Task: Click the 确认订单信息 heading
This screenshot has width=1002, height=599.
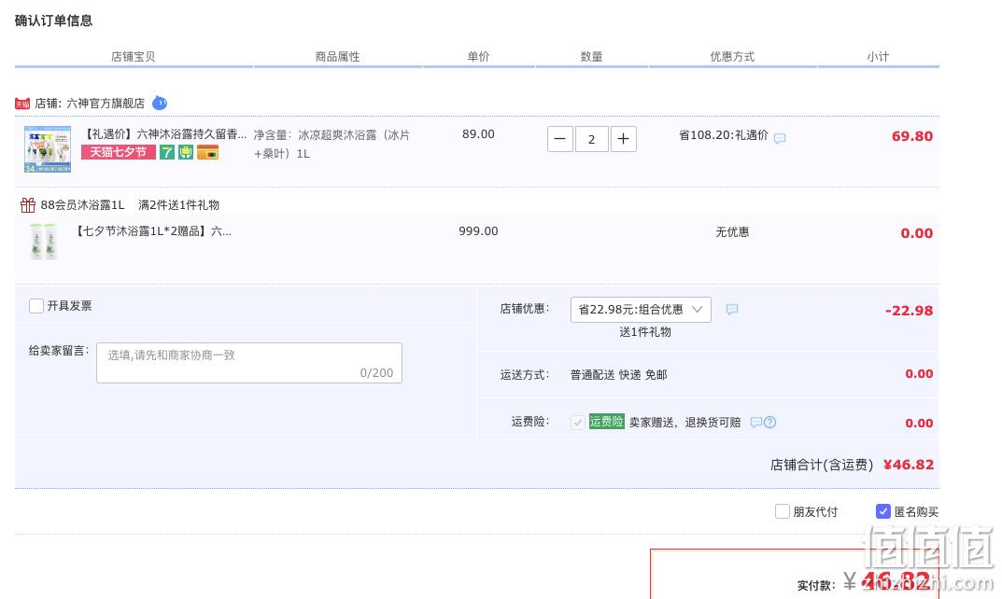Action: (53, 21)
